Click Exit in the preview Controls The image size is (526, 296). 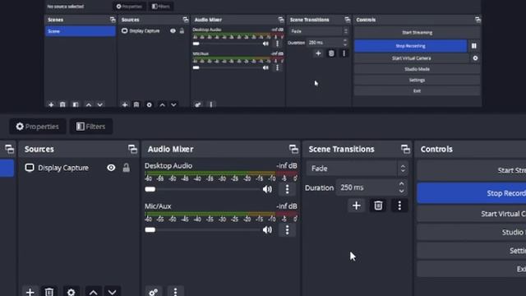point(417,91)
